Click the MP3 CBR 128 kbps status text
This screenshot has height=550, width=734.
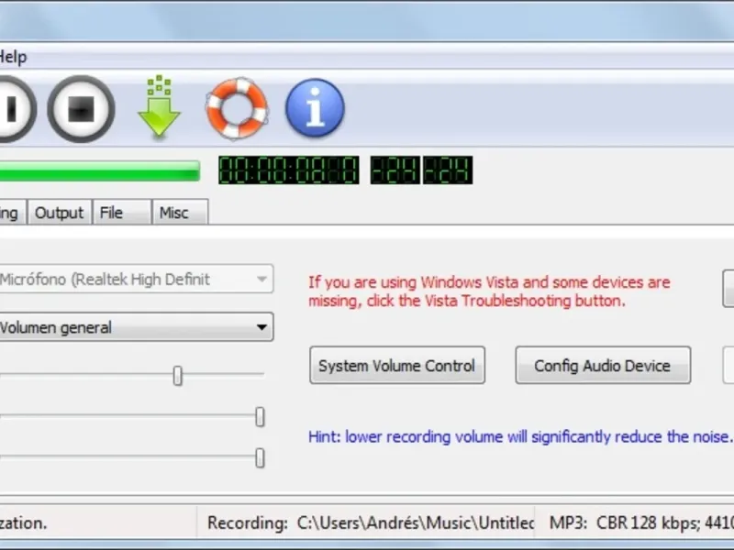click(x=641, y=522)
